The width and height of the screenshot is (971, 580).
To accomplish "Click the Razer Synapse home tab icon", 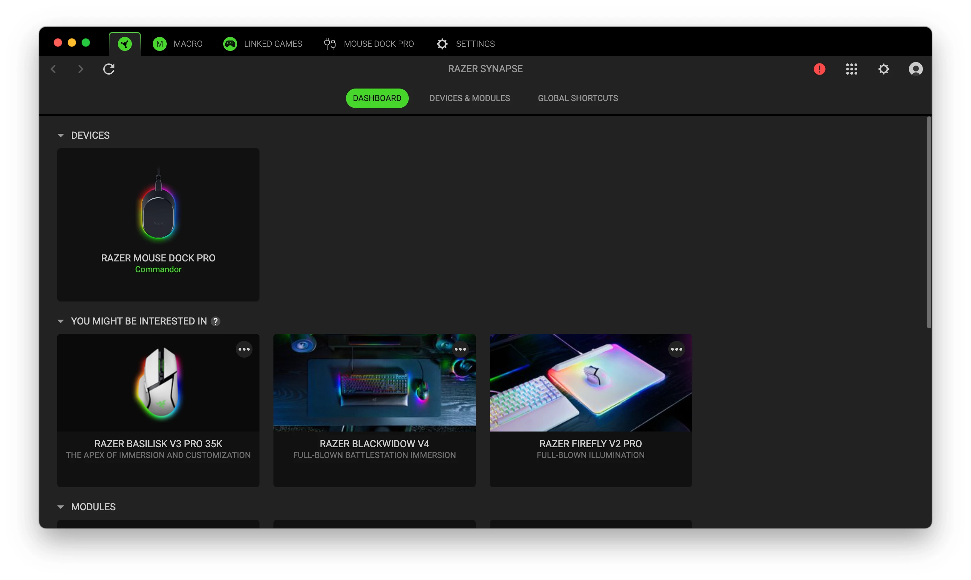I will [x=125, y=44].
